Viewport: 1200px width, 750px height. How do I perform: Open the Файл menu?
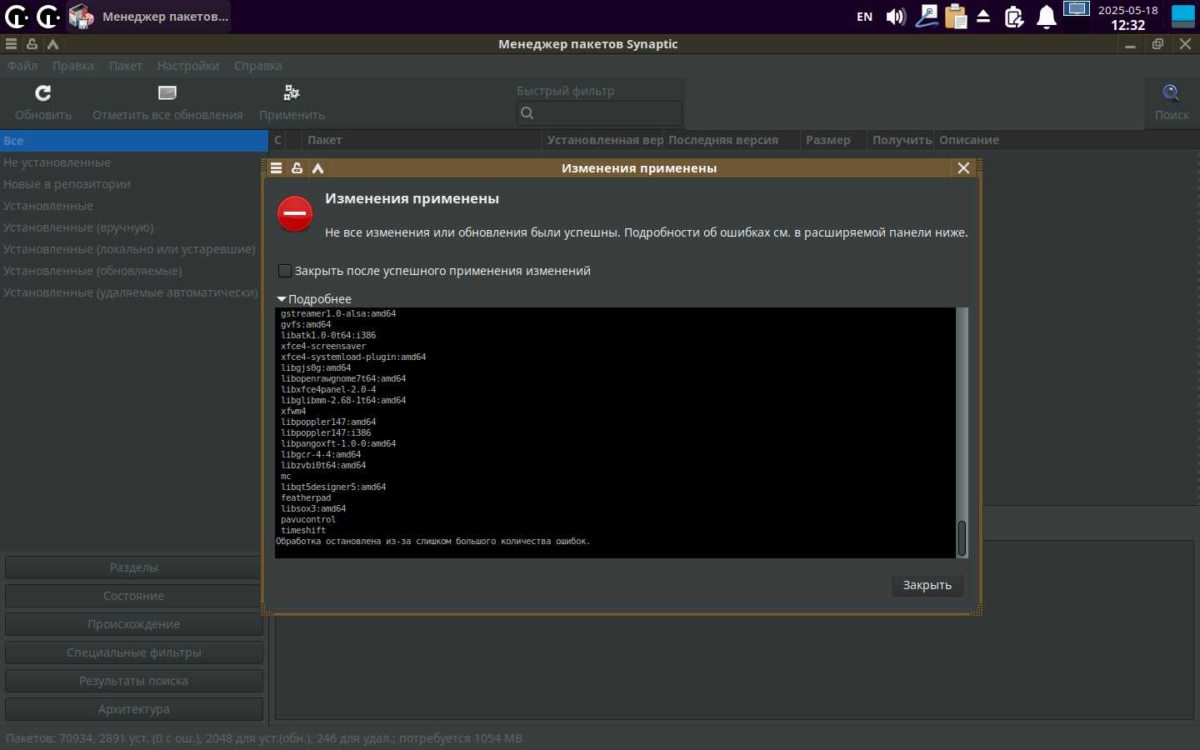coord(22,66)
